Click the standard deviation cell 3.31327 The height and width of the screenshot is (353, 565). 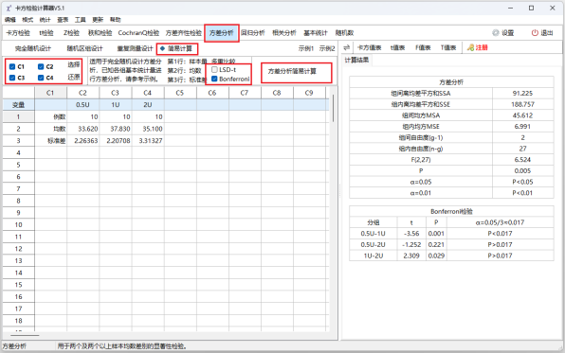[147, 141]
